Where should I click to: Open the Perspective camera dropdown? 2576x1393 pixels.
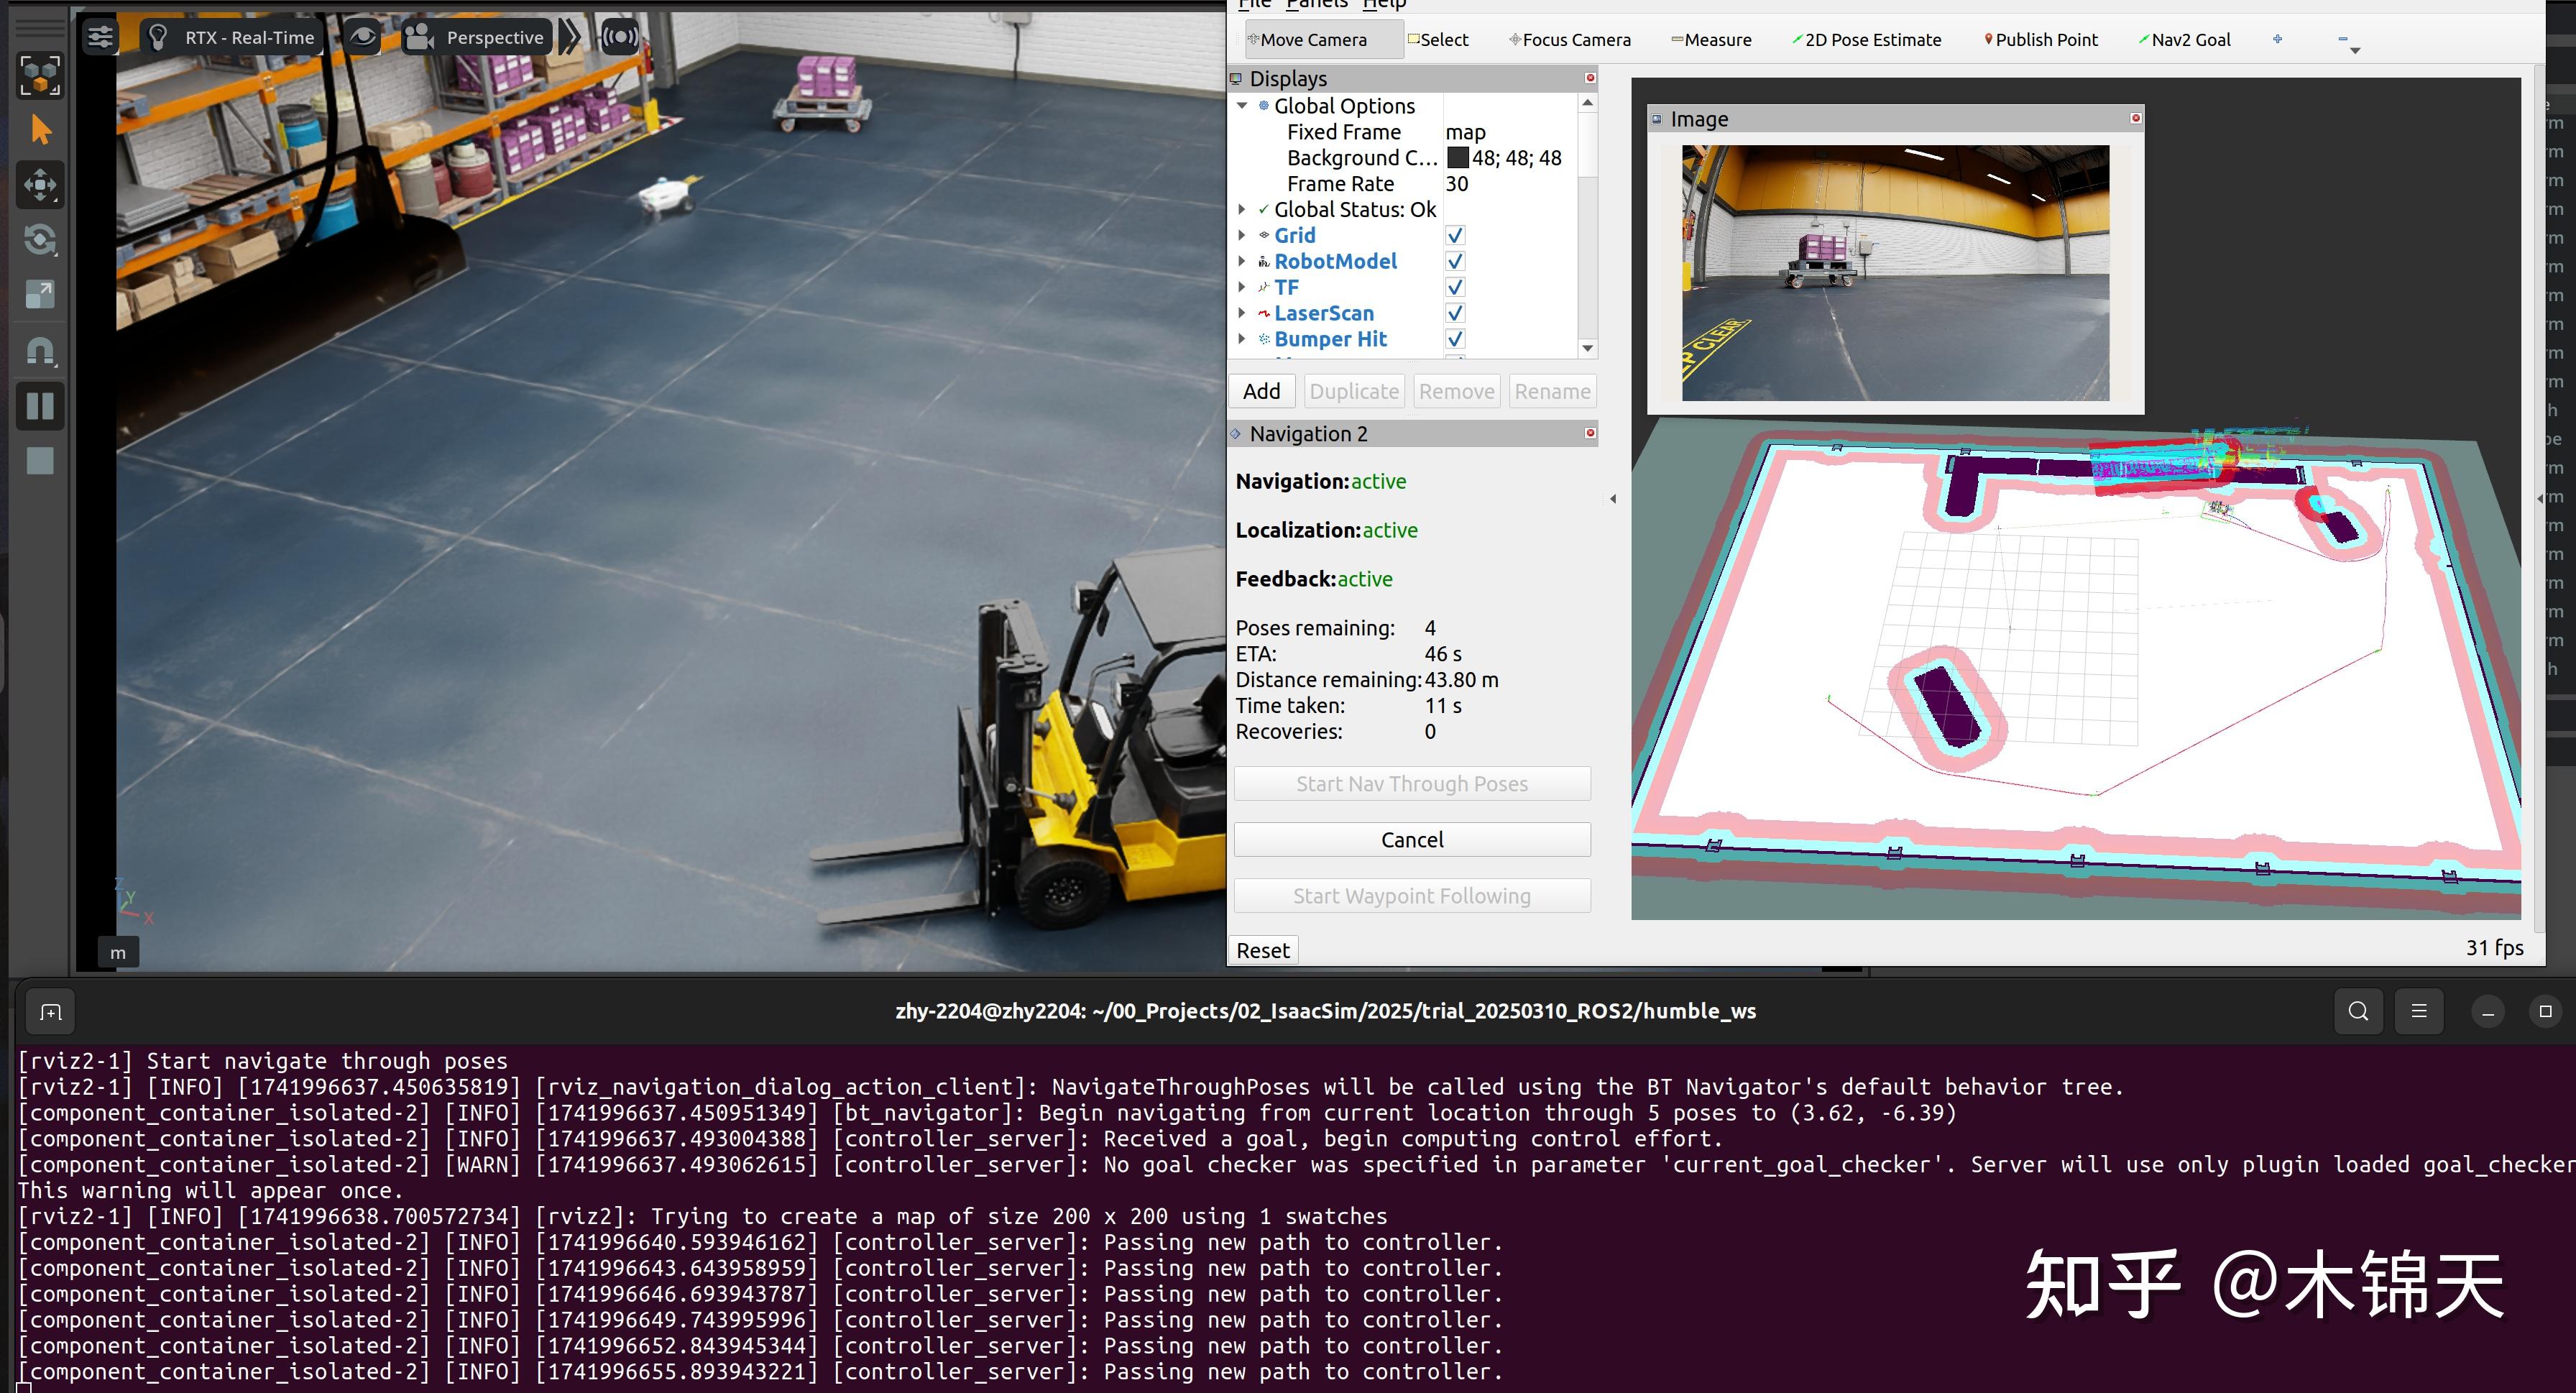pos(477,38)
